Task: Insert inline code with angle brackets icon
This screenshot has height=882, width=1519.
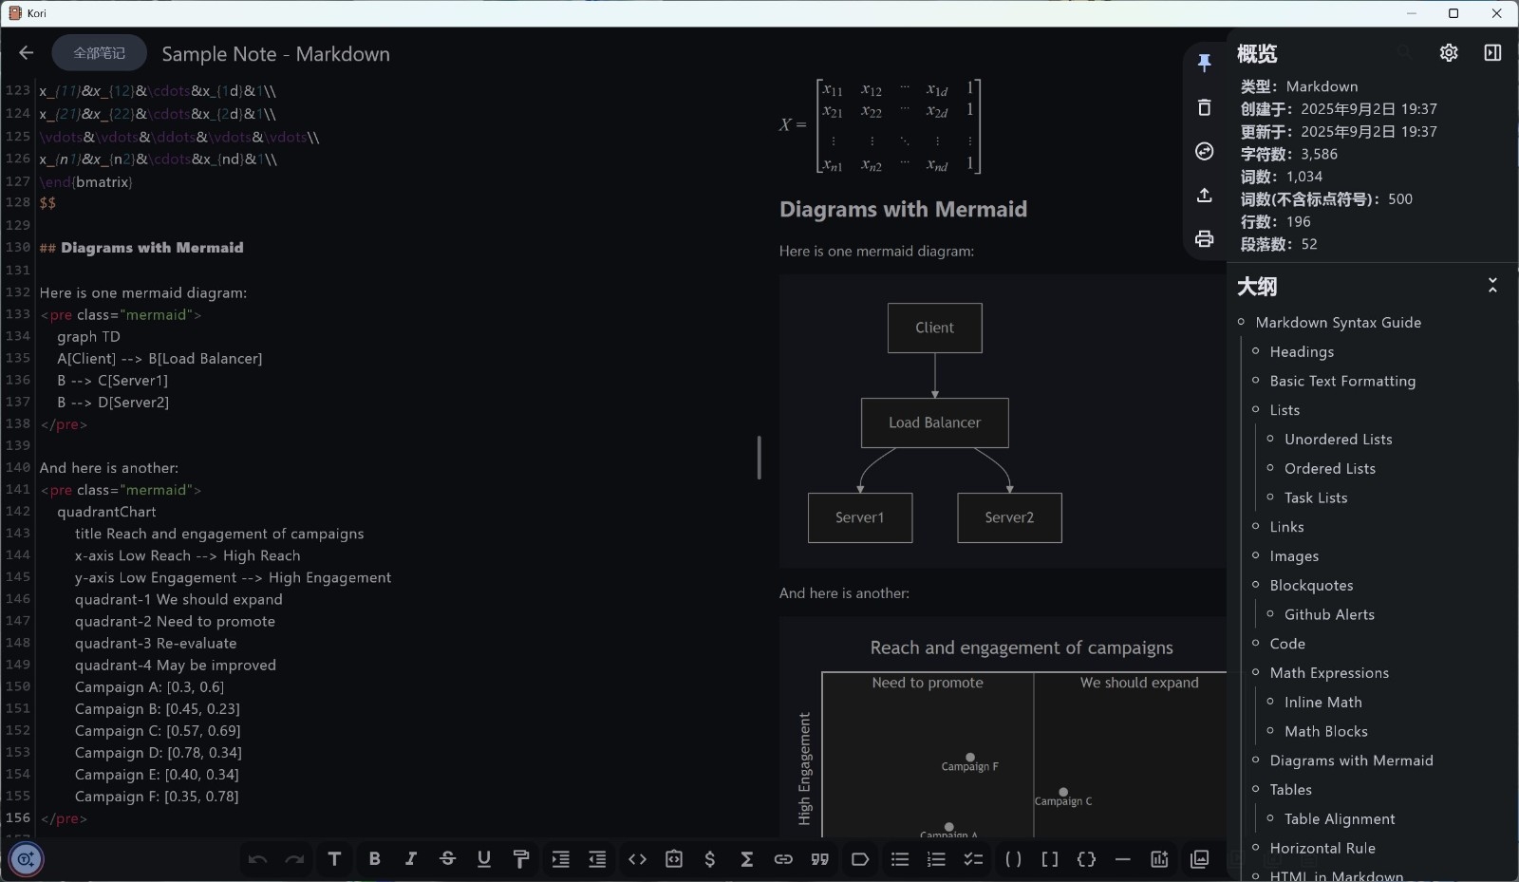Action: (637, 859)
